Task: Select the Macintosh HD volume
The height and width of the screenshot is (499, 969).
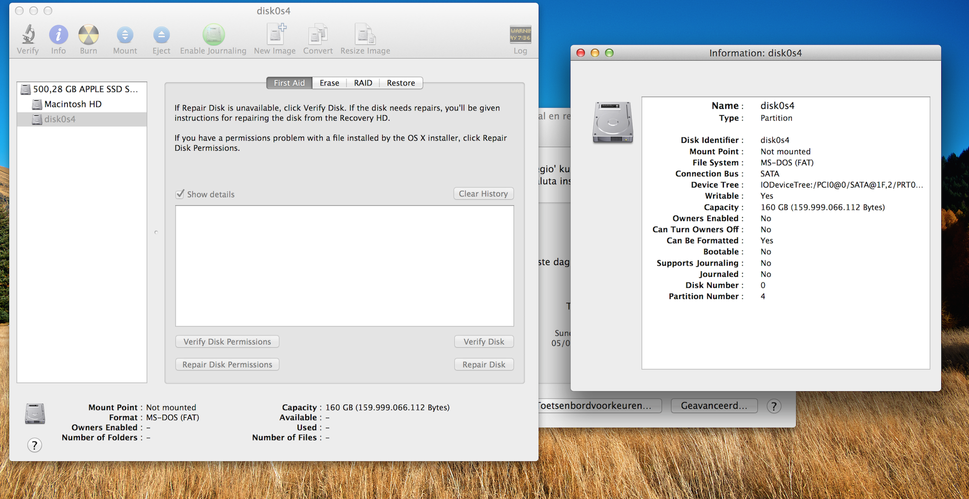Action: 82,104
